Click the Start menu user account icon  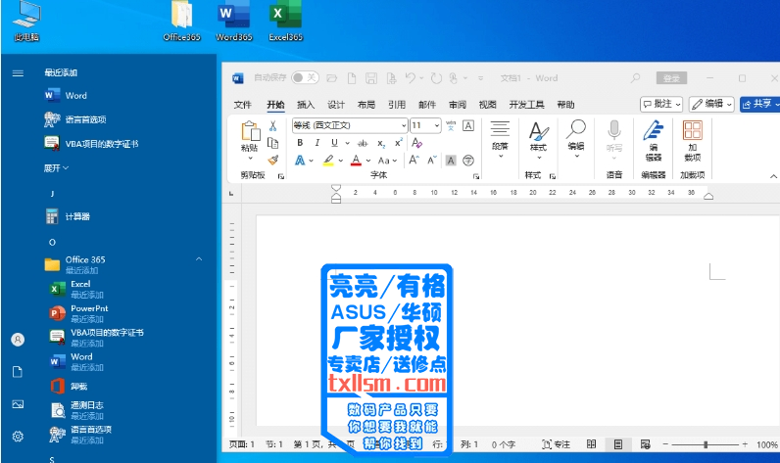pos(18,340)
